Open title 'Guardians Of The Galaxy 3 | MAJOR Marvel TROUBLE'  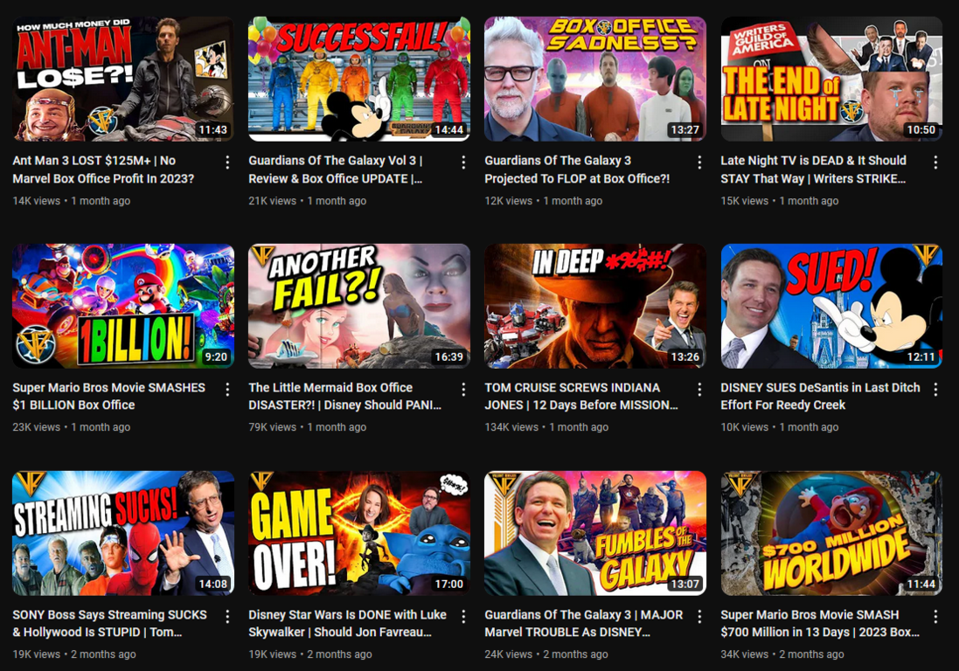click(x=583, y=623)
